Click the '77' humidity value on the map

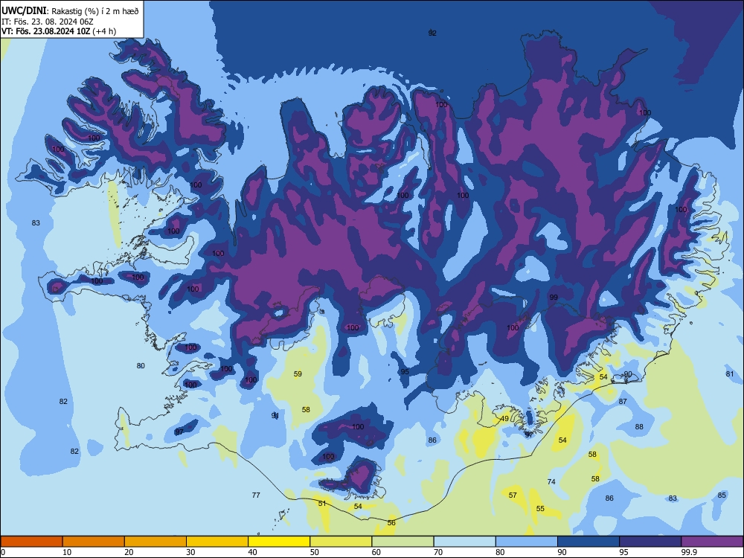(256, 495)
